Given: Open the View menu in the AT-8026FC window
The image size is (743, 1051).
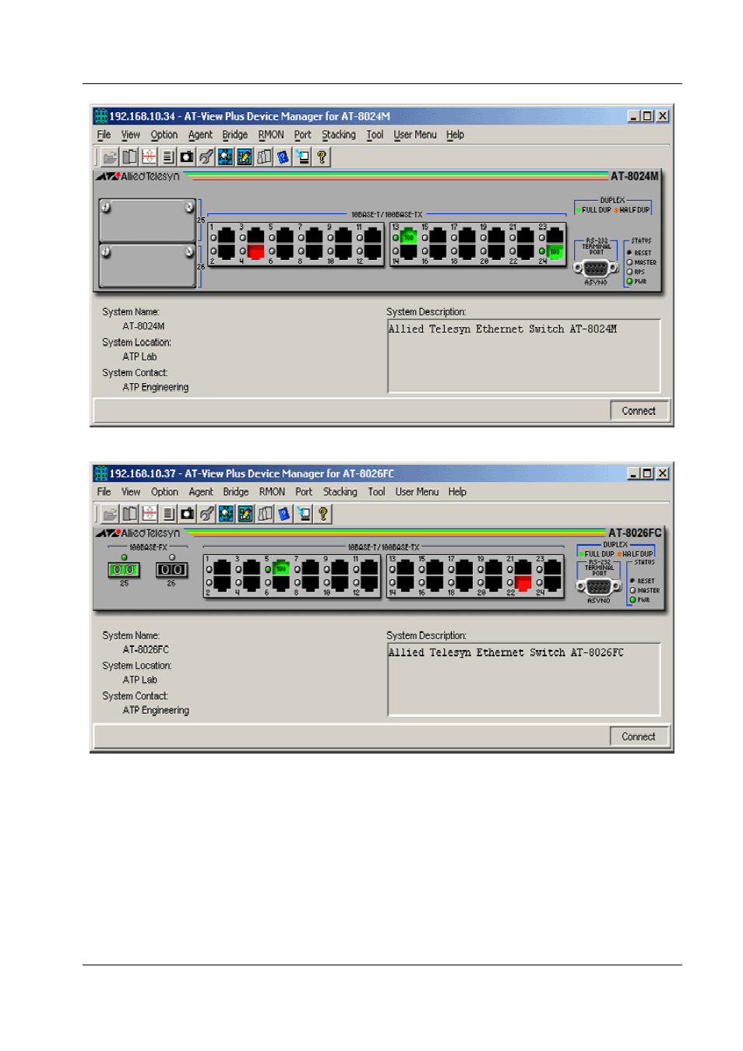Looking at the screenshot, I should coord(131,492).
